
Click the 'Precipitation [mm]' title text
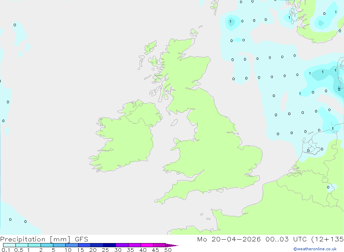pyautogui.click(x=35, y=239)
